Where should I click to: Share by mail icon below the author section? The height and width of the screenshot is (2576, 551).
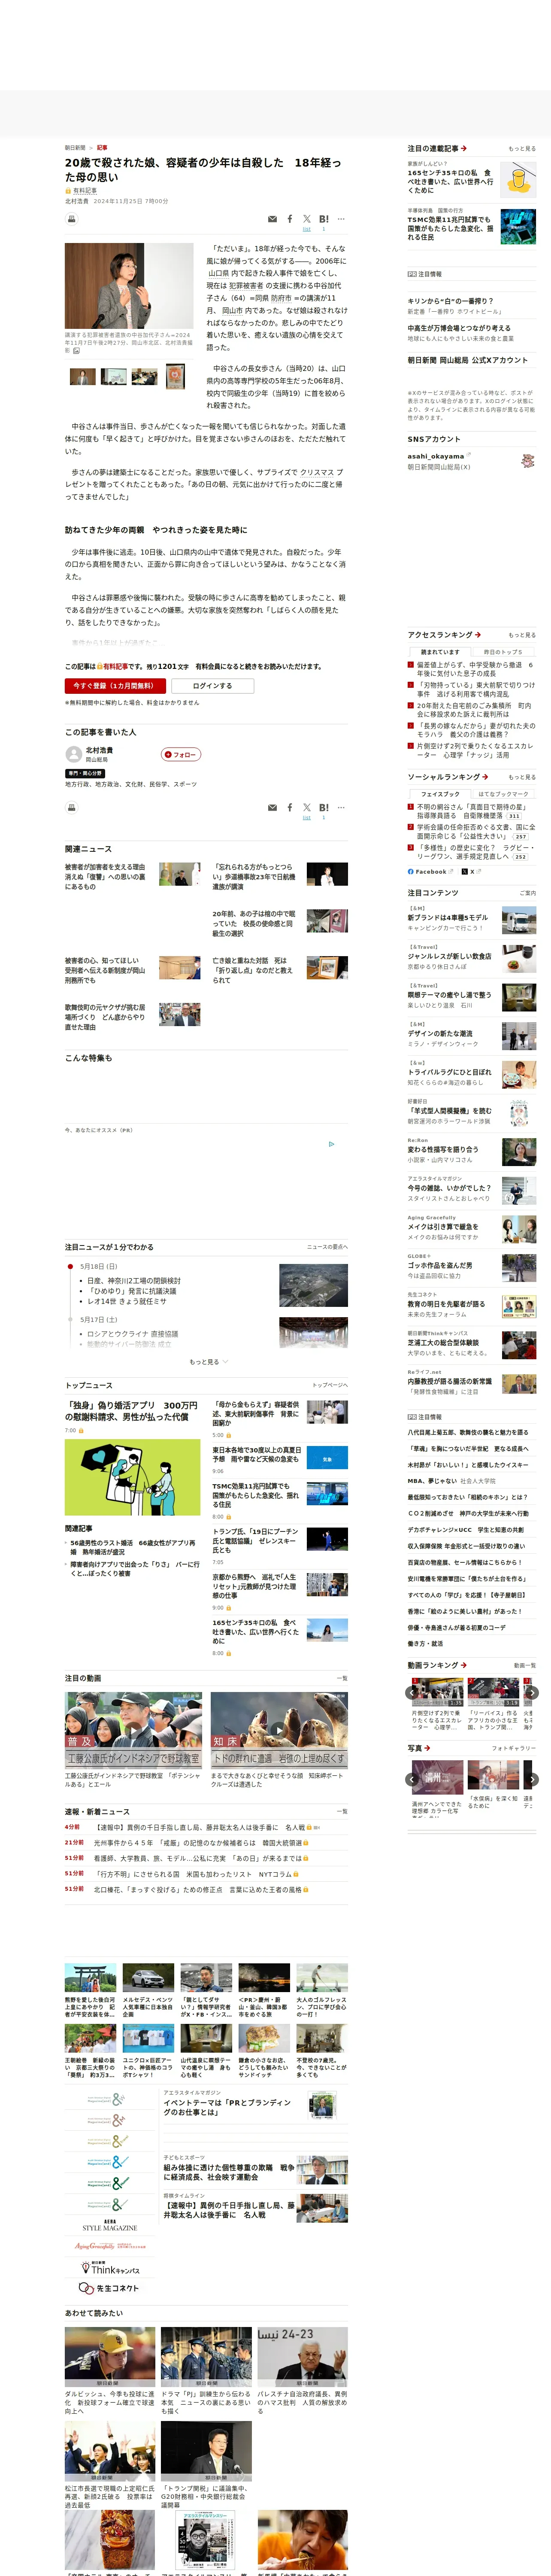pos(272,807)
